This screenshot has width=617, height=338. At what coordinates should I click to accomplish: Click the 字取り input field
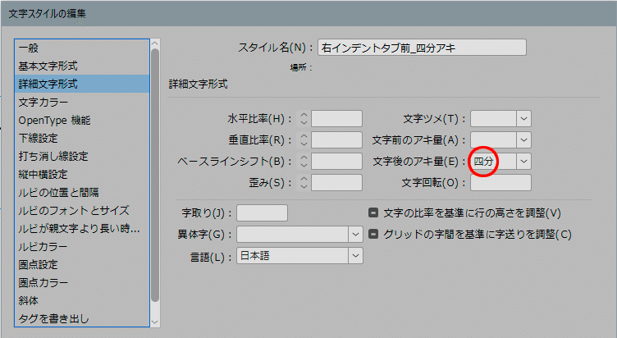tap(262, 212)
